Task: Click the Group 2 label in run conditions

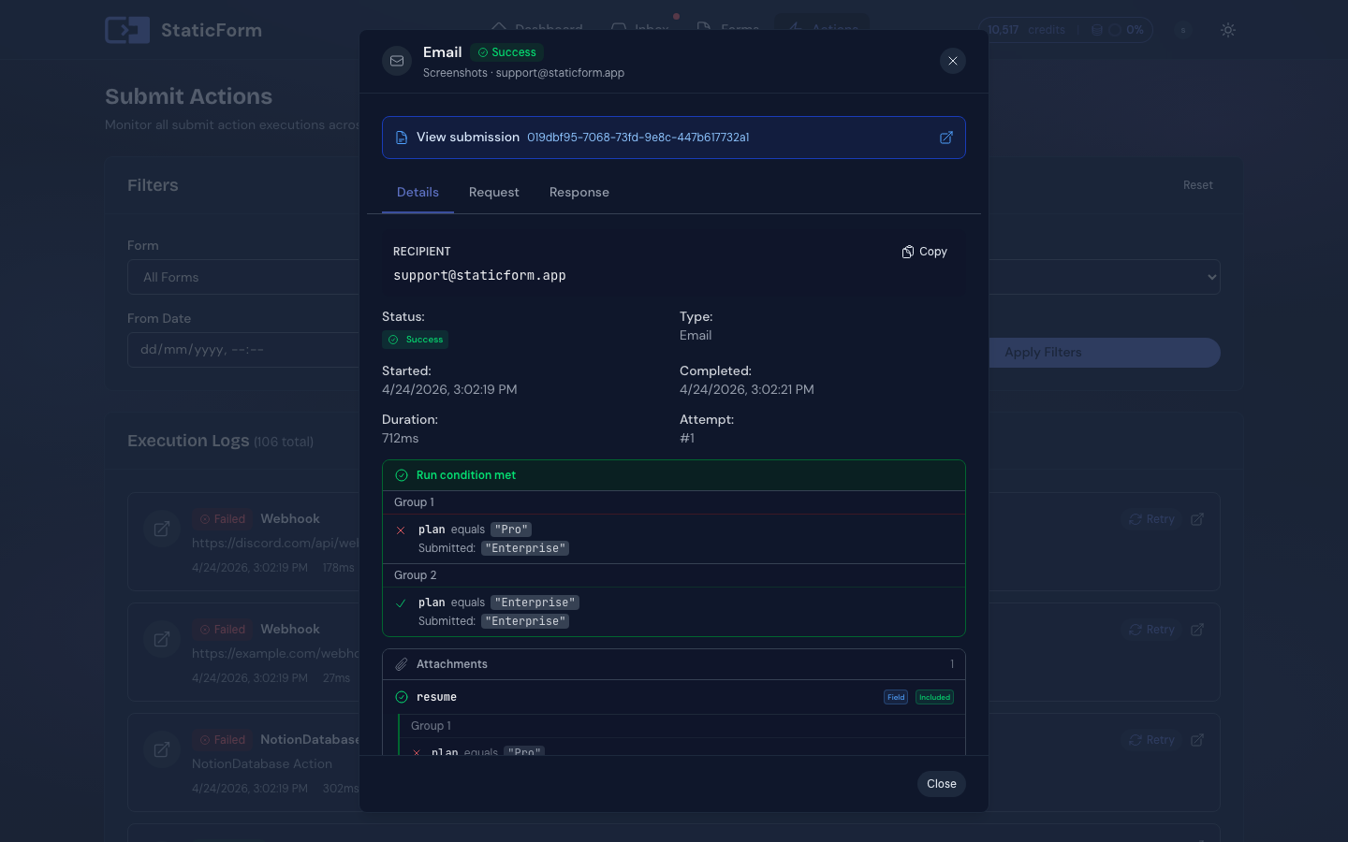Action: pyautogui.click(x=416, y=575)
